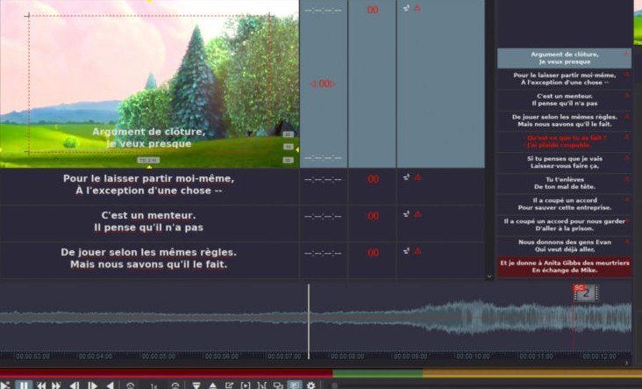Image resolution: width=642 pixels, height=389 pixels.
Task: Select 'De jouer selon les mêmes règles' row
Action: 148,258
